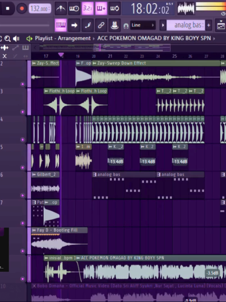Screen dimensions: 226x302
Task: Open clip menu icon of Zay-S..ffect
Action: pyautogui.click(x=34, y=63)
